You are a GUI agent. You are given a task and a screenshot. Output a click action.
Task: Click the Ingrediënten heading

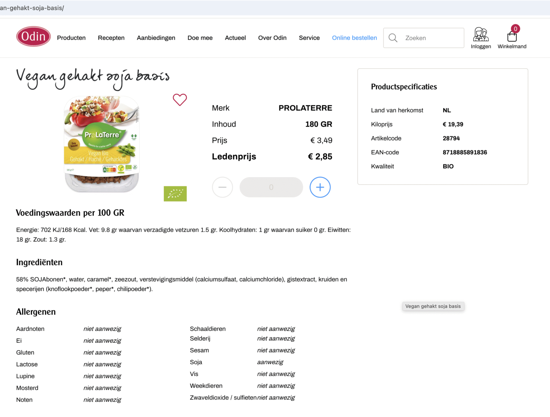point(39,262)
